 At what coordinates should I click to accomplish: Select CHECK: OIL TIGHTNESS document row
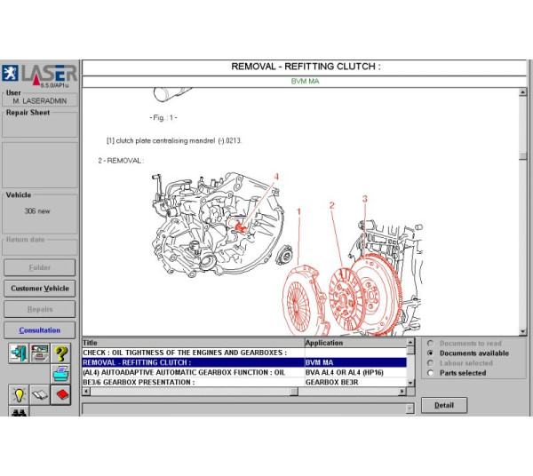tap(192, 353)
